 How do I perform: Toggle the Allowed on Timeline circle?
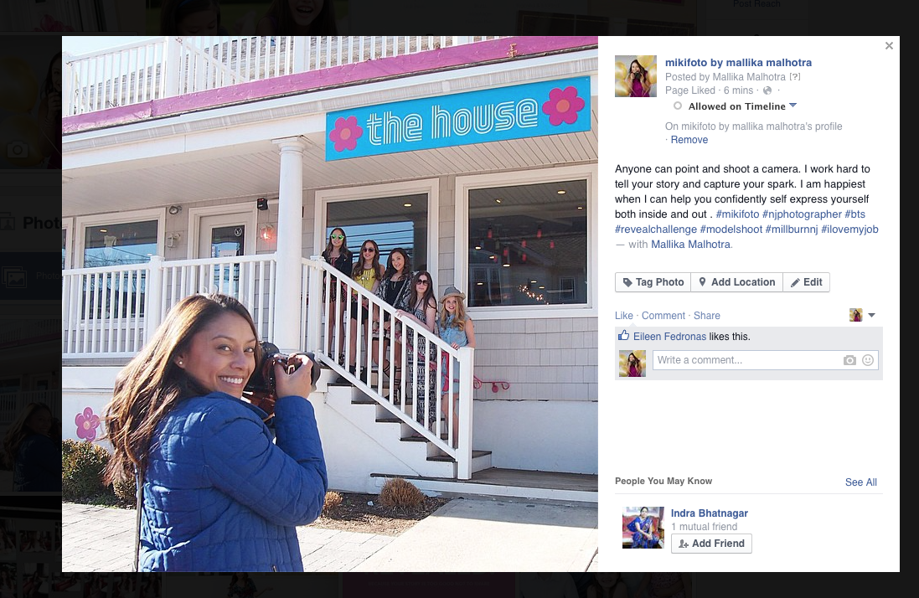coord(678,106)
